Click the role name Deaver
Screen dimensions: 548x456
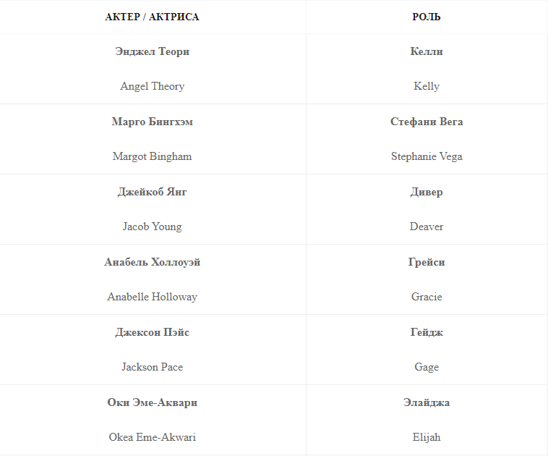click(x=427, y=227)
